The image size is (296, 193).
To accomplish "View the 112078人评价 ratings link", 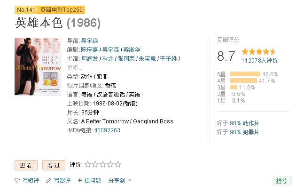I will click(x=259, y=61).
